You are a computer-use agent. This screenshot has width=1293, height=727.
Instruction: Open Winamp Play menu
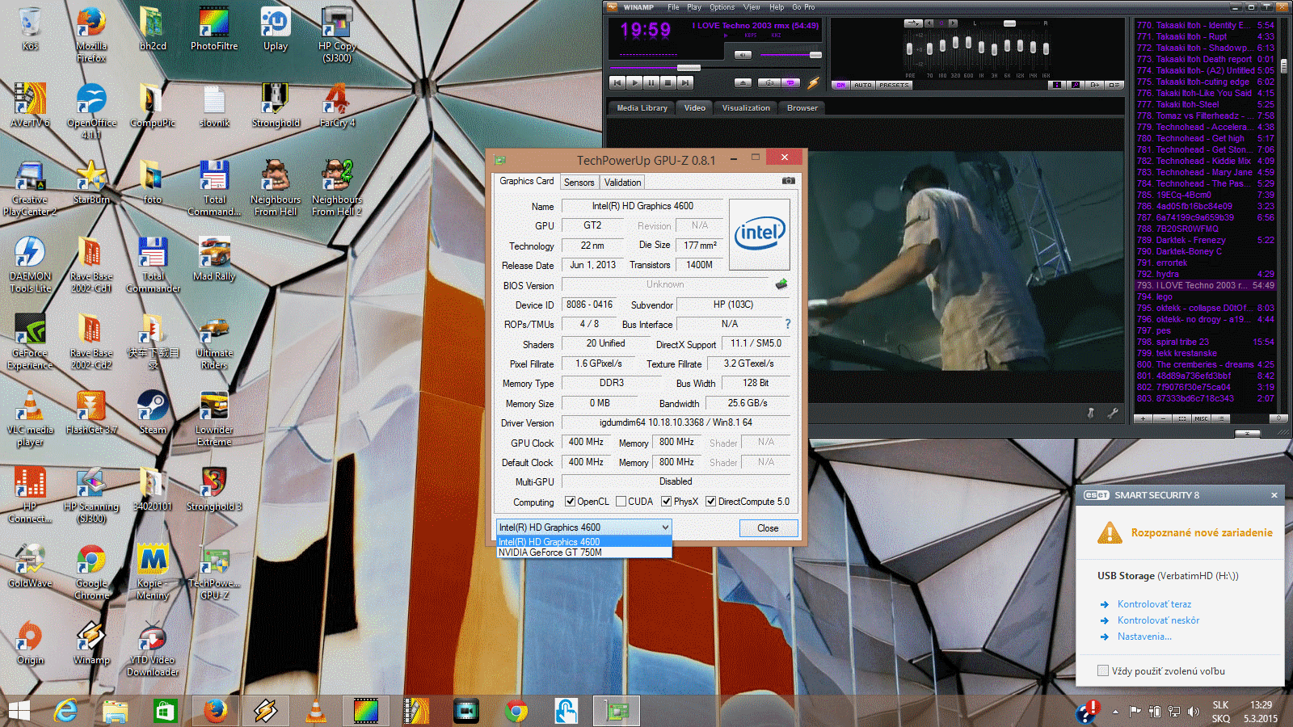pos(694,7)
